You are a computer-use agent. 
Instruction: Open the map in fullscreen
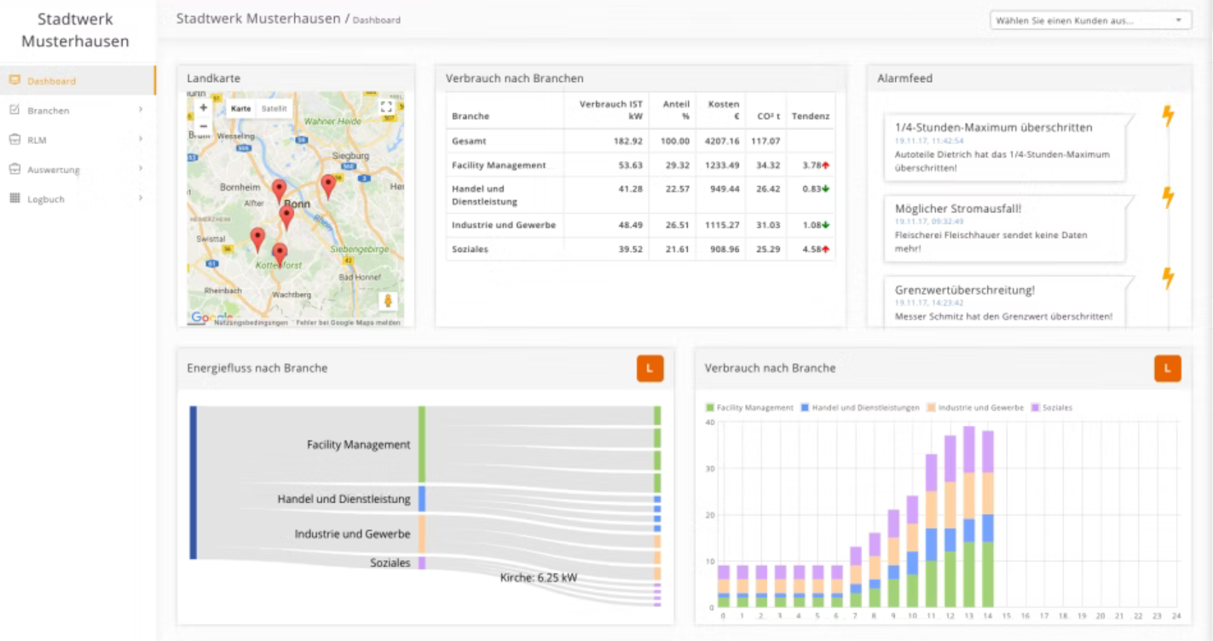coord(386,107)
